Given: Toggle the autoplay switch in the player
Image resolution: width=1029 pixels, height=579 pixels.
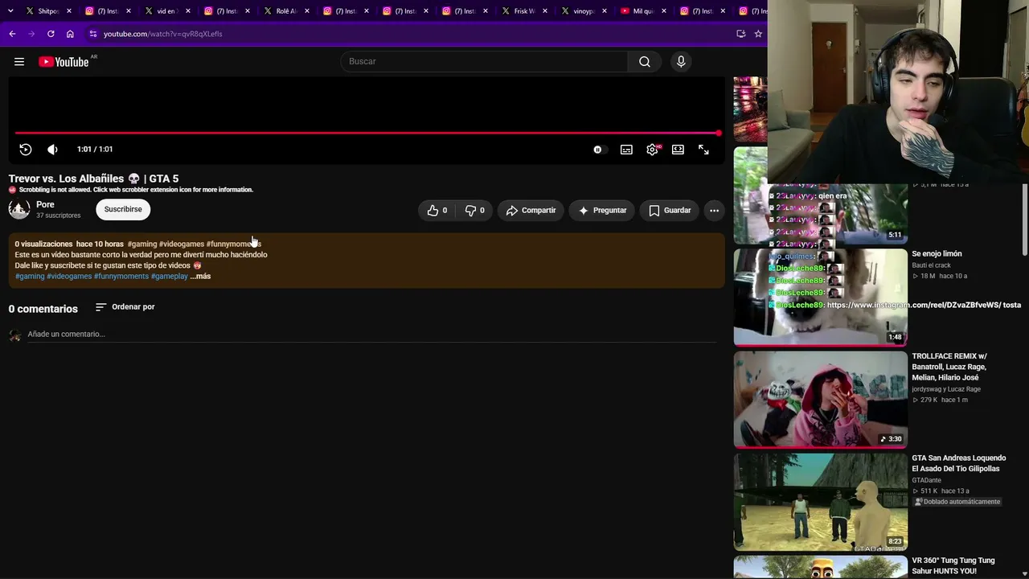Looking at the screenshot, I should (x=598, y=150).
